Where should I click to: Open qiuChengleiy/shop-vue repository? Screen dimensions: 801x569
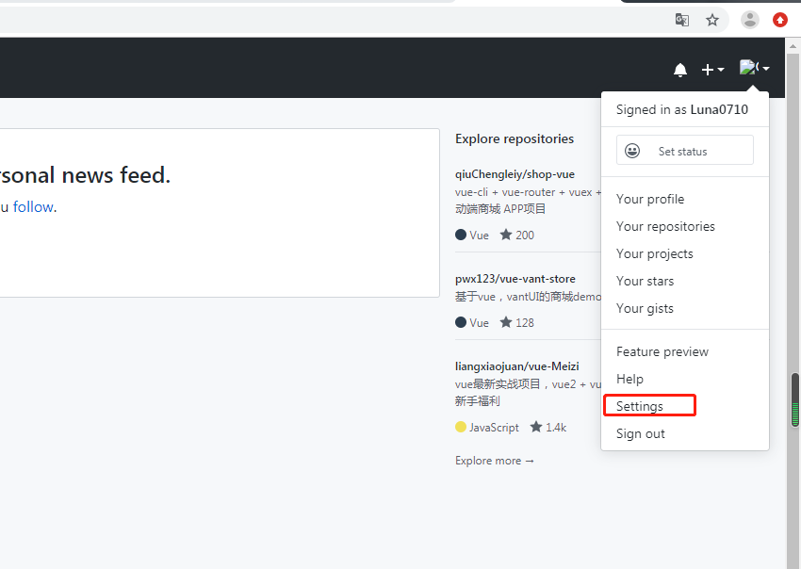(515, 174)
